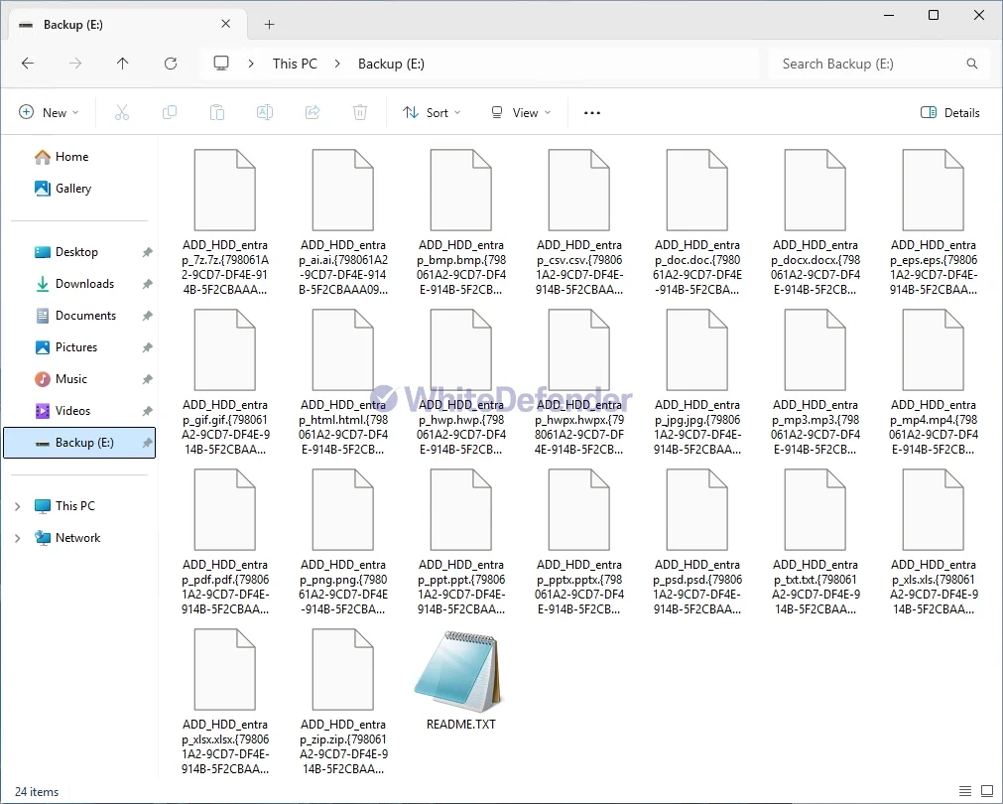Click This PC in address breadcrumb
1003x804 pixels.
point(295,64)
